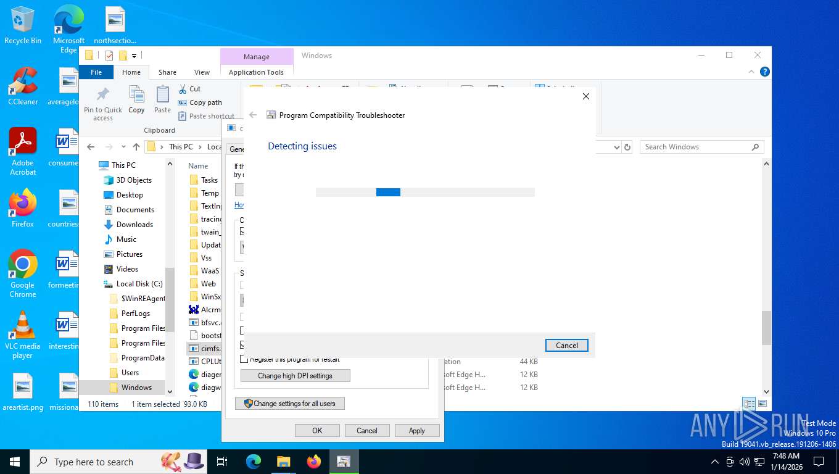
Task: Click Change settings for all users
Action: 289,404
